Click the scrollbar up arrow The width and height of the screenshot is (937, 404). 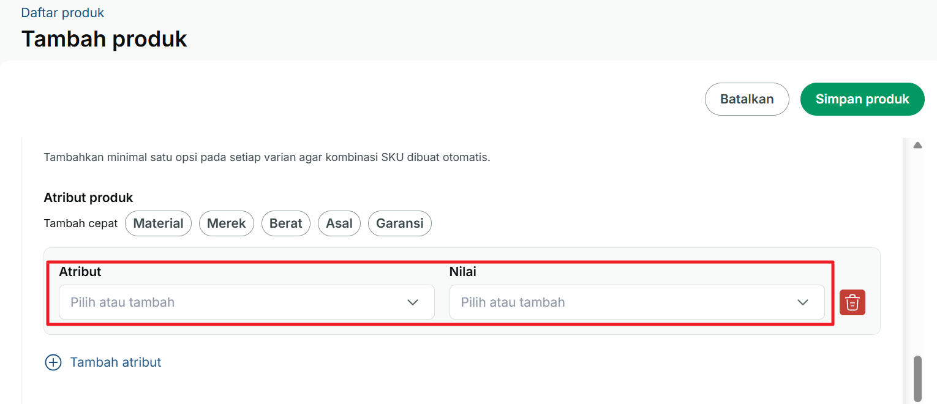(x=917, y=146)
